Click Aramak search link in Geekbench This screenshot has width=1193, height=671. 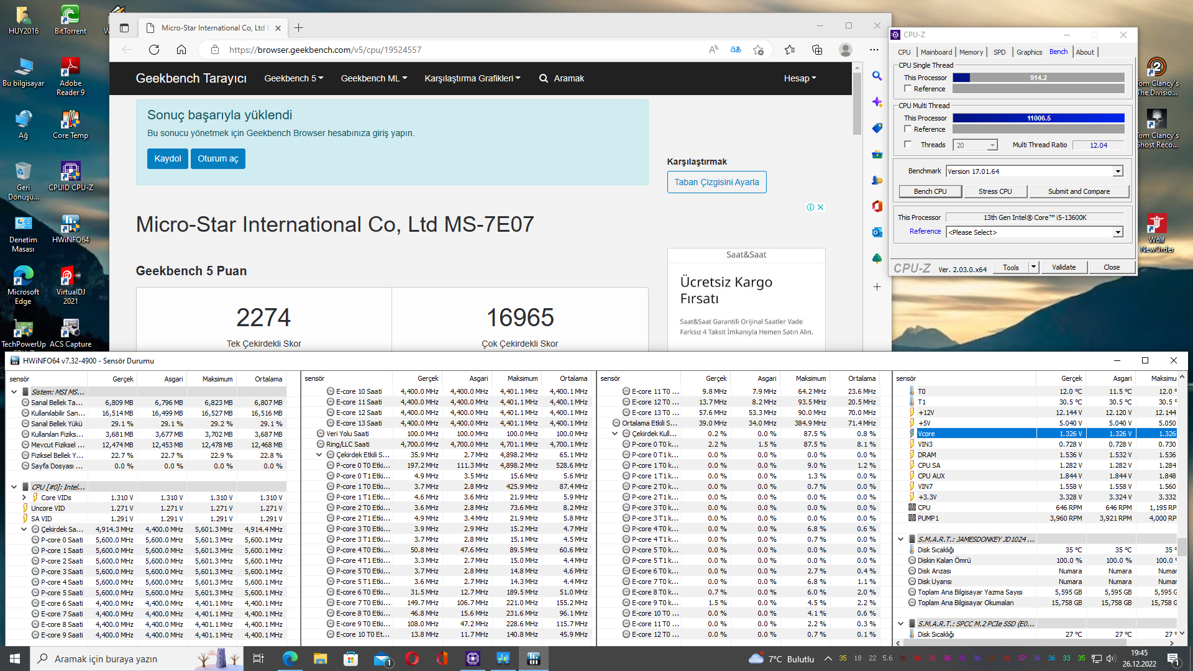(562, 78)
